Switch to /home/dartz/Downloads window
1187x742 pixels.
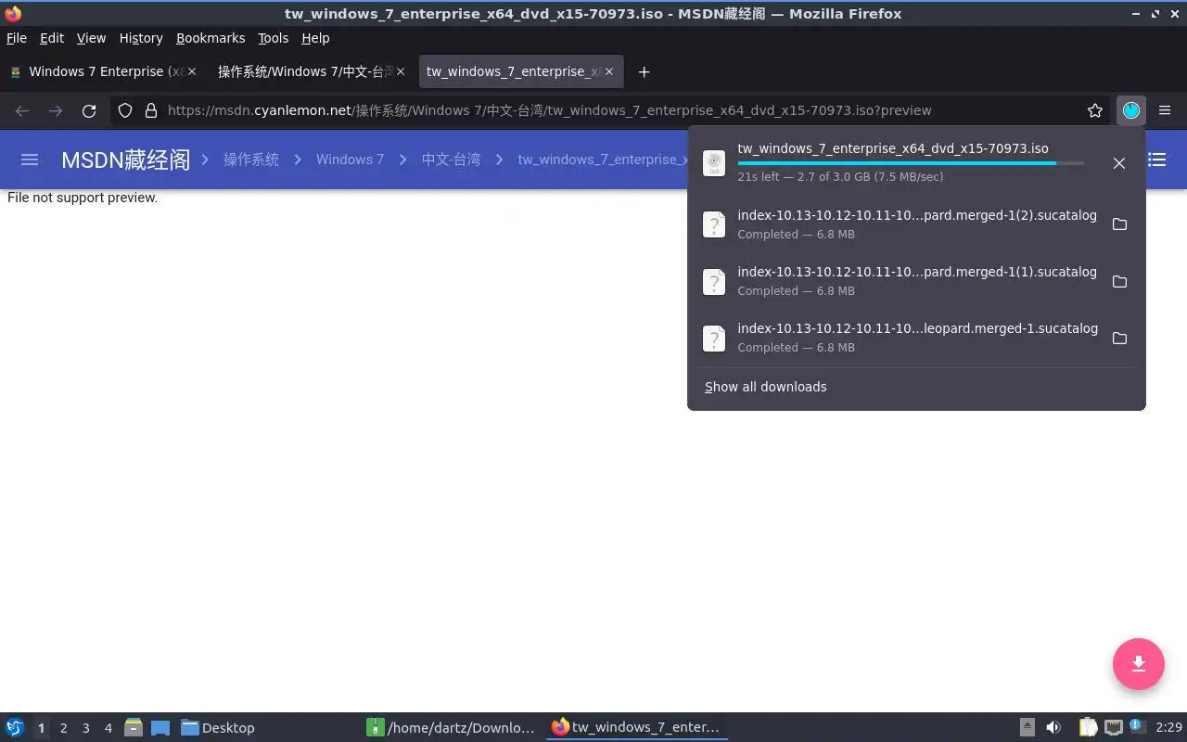tap(452, 727)
